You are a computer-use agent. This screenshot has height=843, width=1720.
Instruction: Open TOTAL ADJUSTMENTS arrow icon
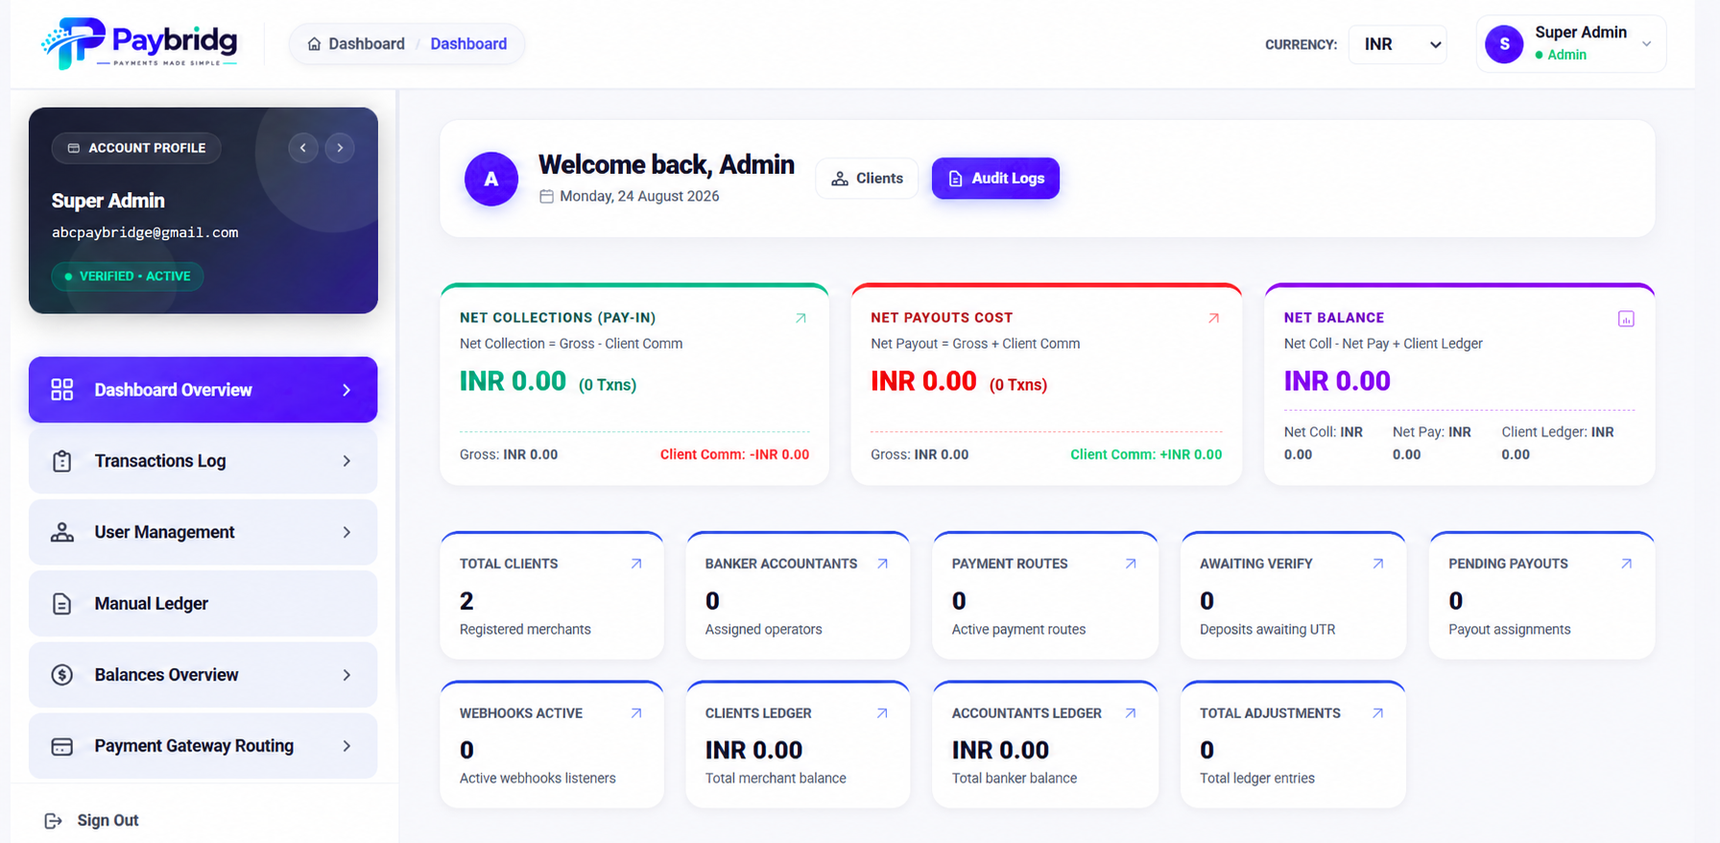(1378, 713)
